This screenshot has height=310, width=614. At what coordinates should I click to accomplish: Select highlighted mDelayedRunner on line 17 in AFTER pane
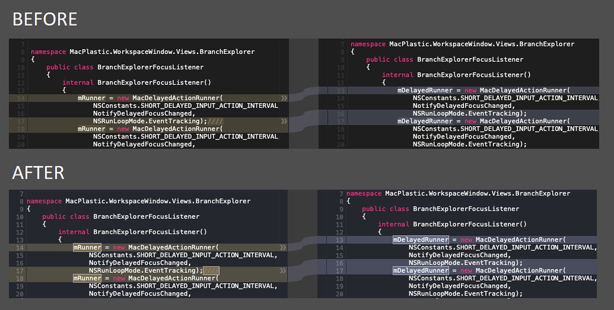pos(421,270)
